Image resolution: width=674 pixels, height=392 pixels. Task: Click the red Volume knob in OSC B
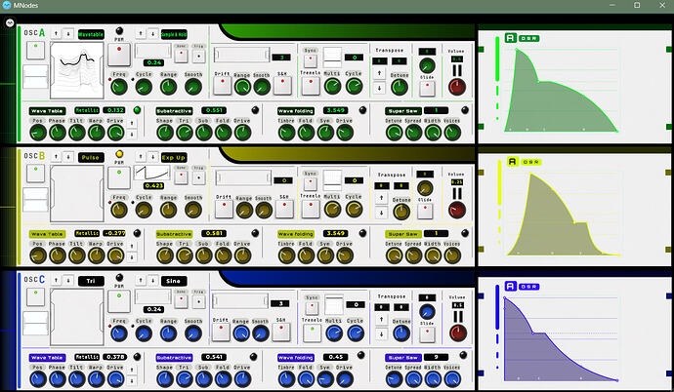(457, 211)
